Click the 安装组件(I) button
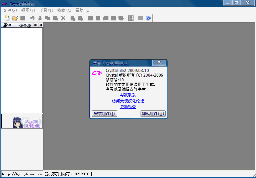 104,114
